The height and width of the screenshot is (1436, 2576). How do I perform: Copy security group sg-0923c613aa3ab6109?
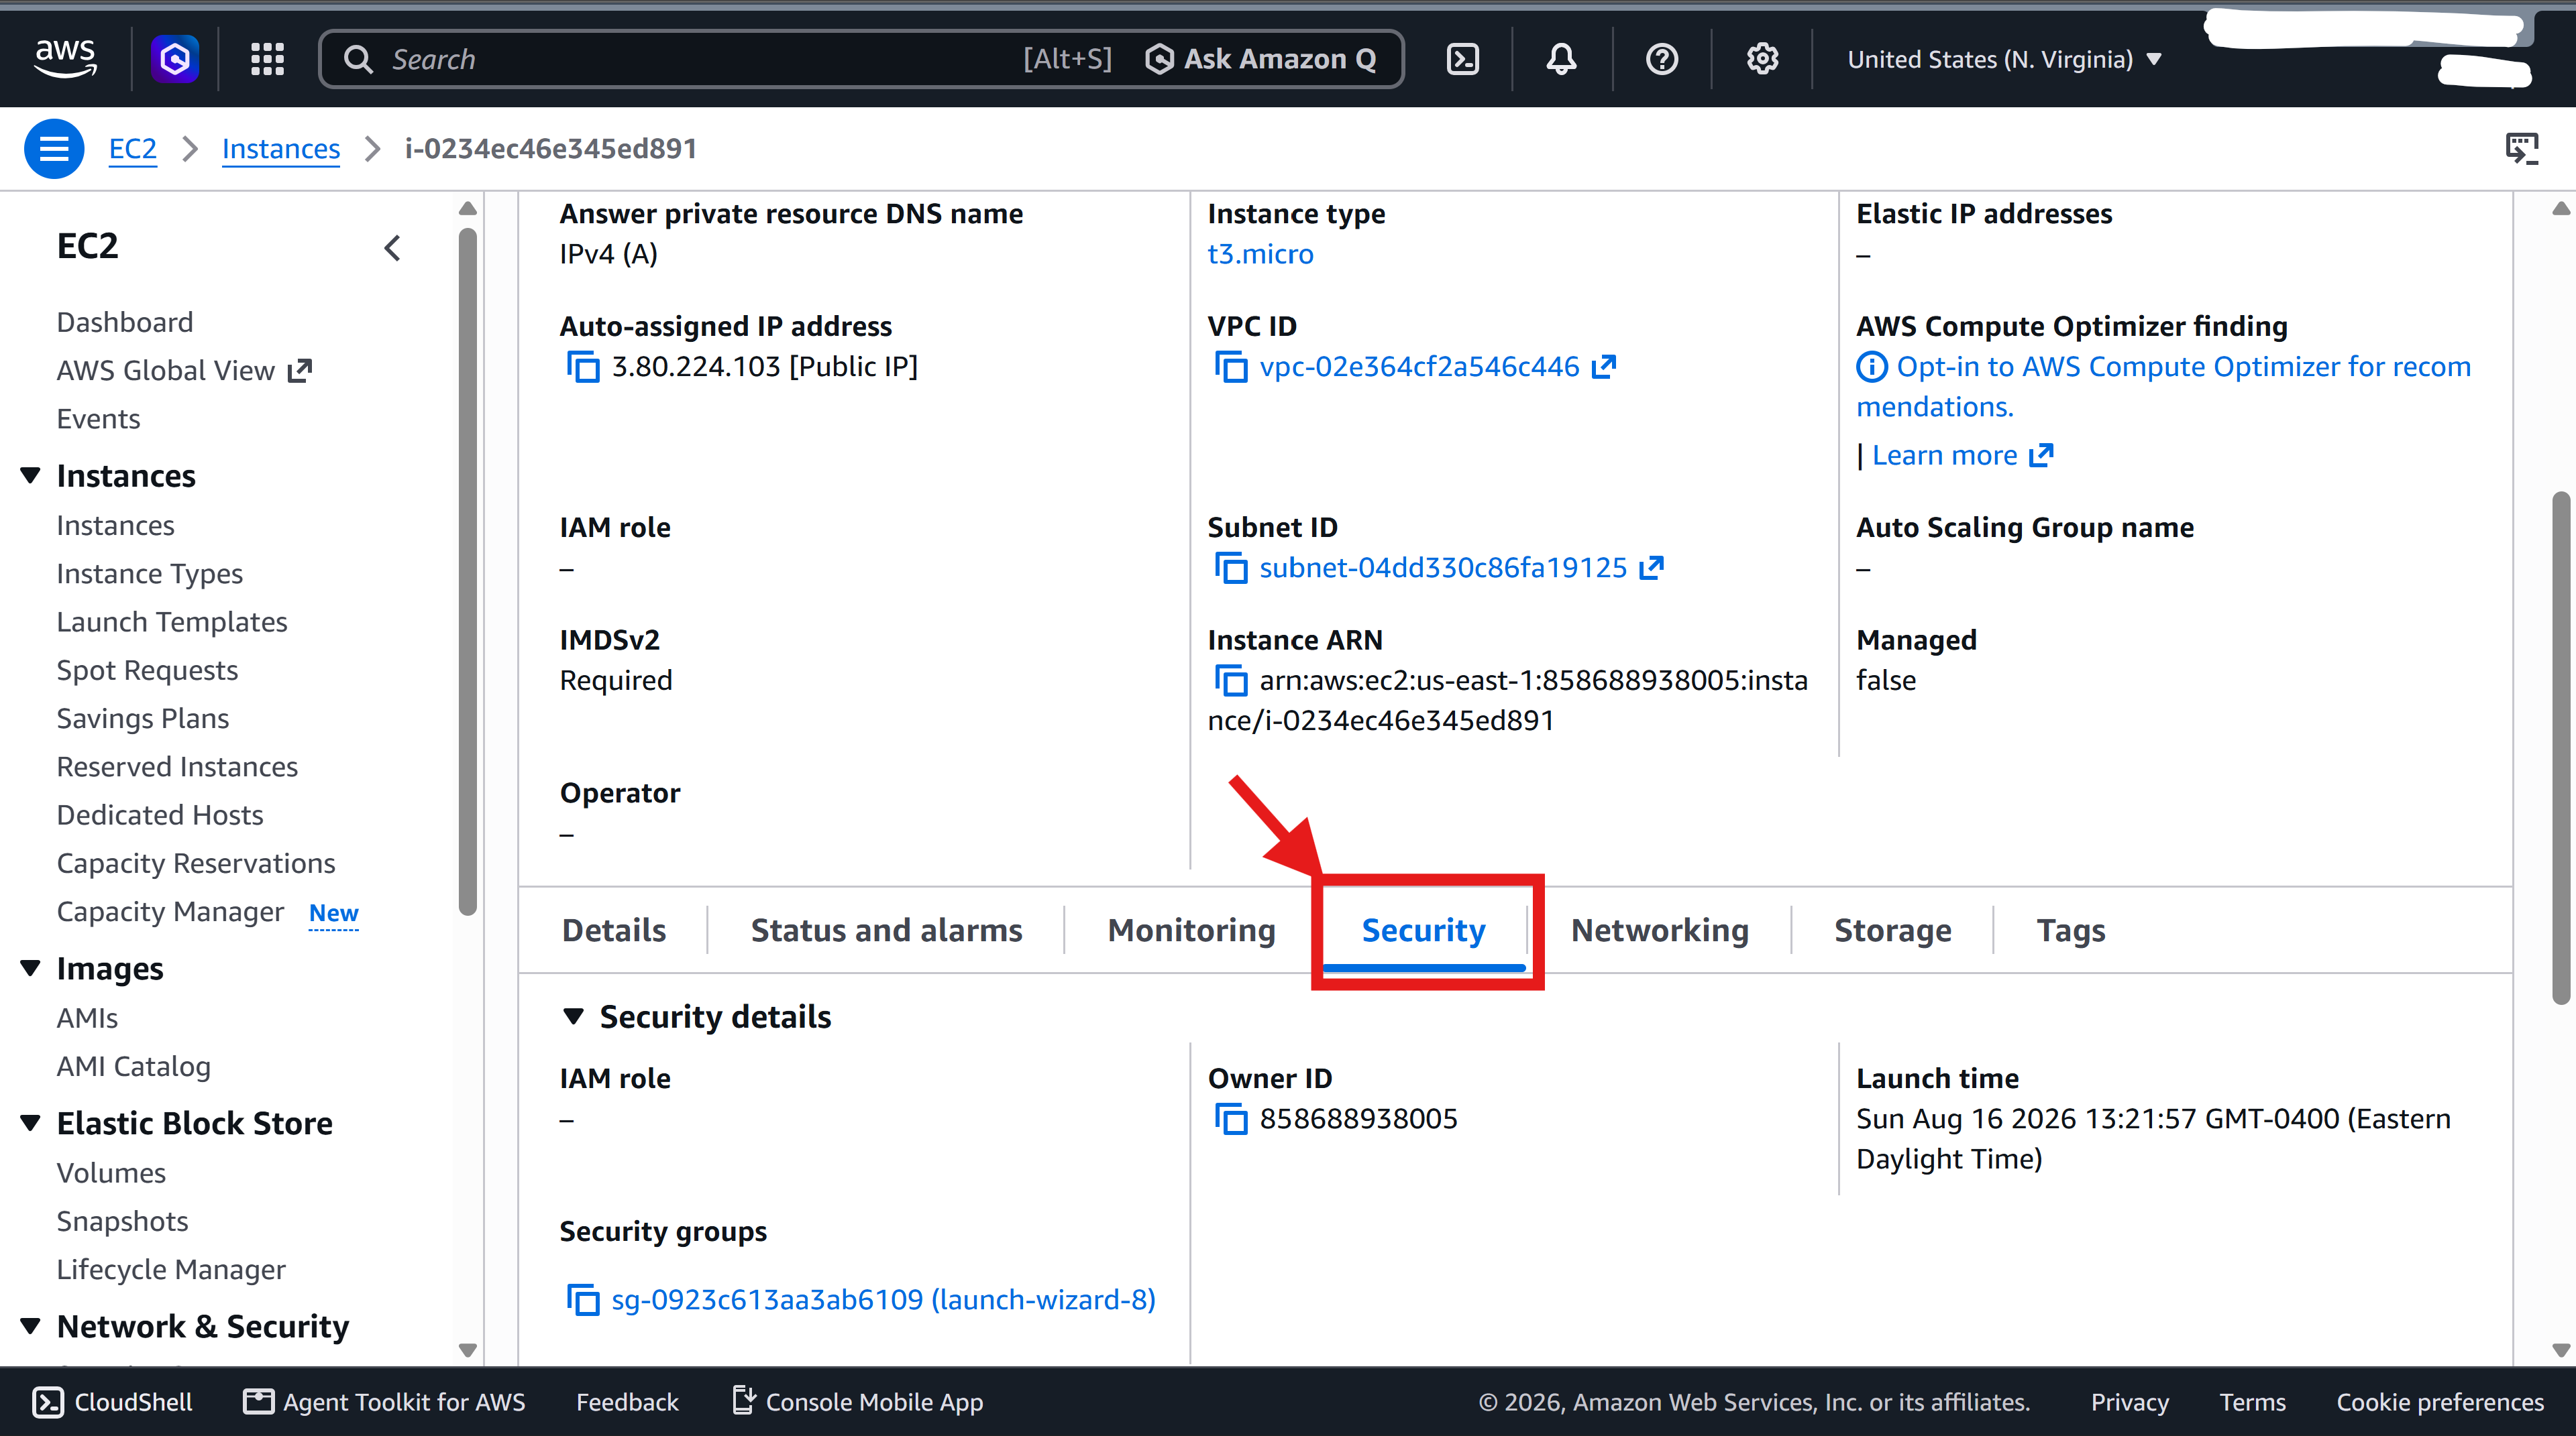pos(583,1299)
